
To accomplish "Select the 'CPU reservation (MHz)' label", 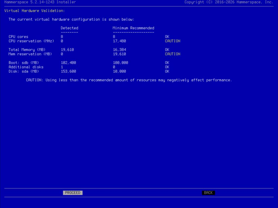I will [x=31, y=41].
